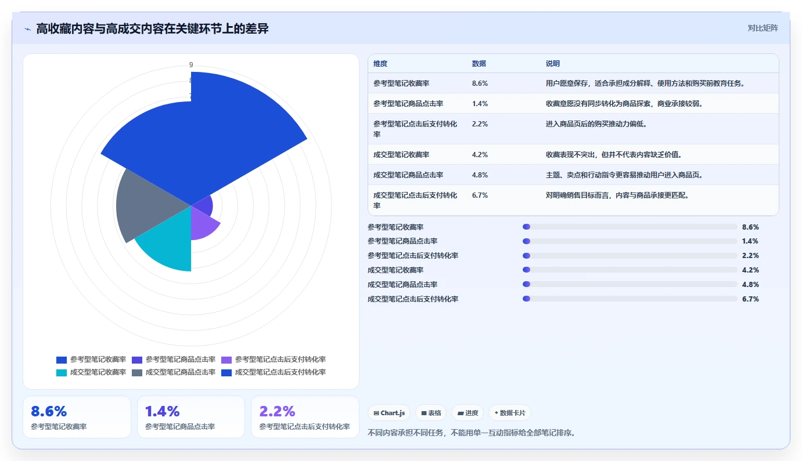
Task: Click the 数据卡片 chip
Action: tap(510, 413)
